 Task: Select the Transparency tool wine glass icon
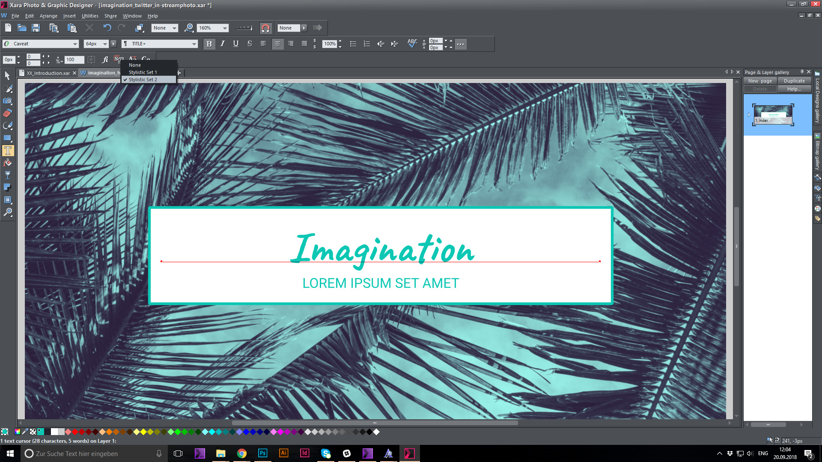pos(7,175)
